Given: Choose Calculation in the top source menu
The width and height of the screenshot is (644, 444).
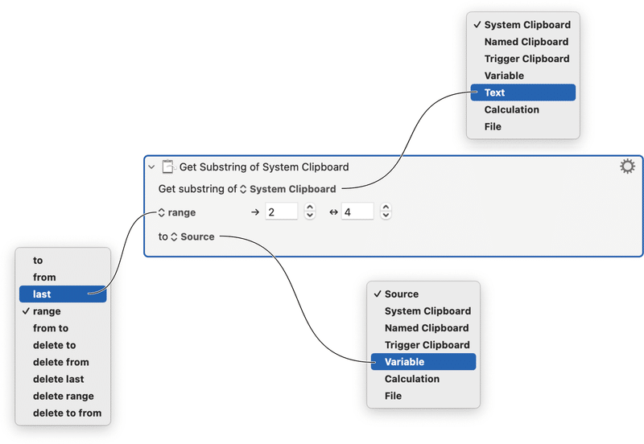Looking at the screenshot, I should [522, 109].
